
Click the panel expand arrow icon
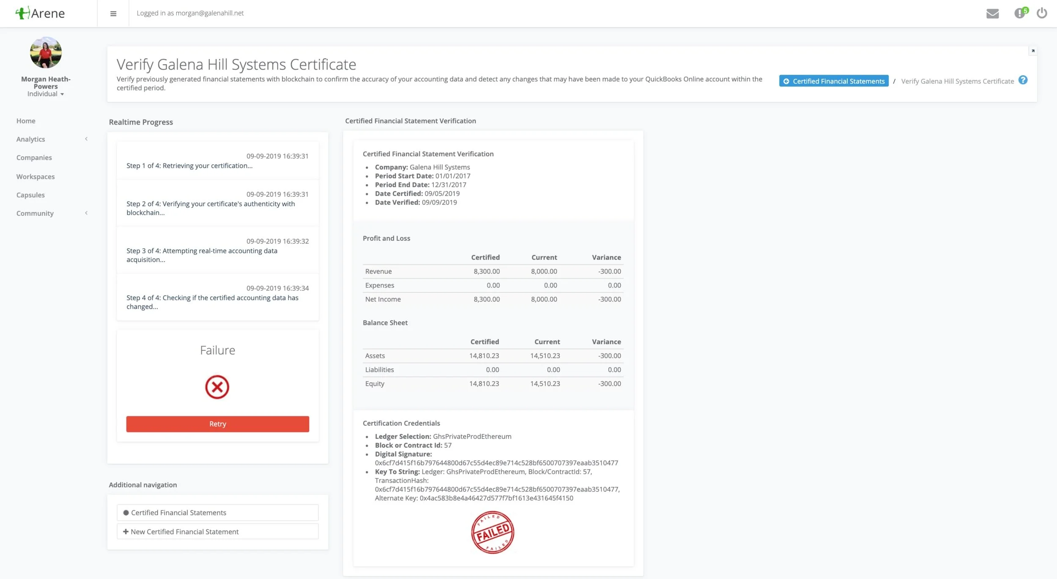coord(1032,51)
